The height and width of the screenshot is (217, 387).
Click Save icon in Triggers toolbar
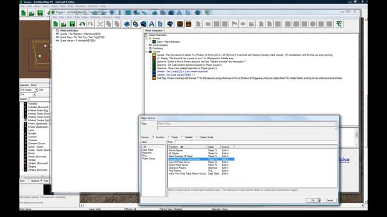click(72, 24)
